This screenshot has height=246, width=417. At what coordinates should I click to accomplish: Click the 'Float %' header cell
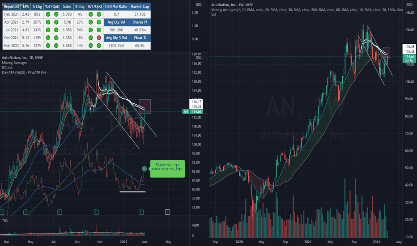(x=140, y=38)
